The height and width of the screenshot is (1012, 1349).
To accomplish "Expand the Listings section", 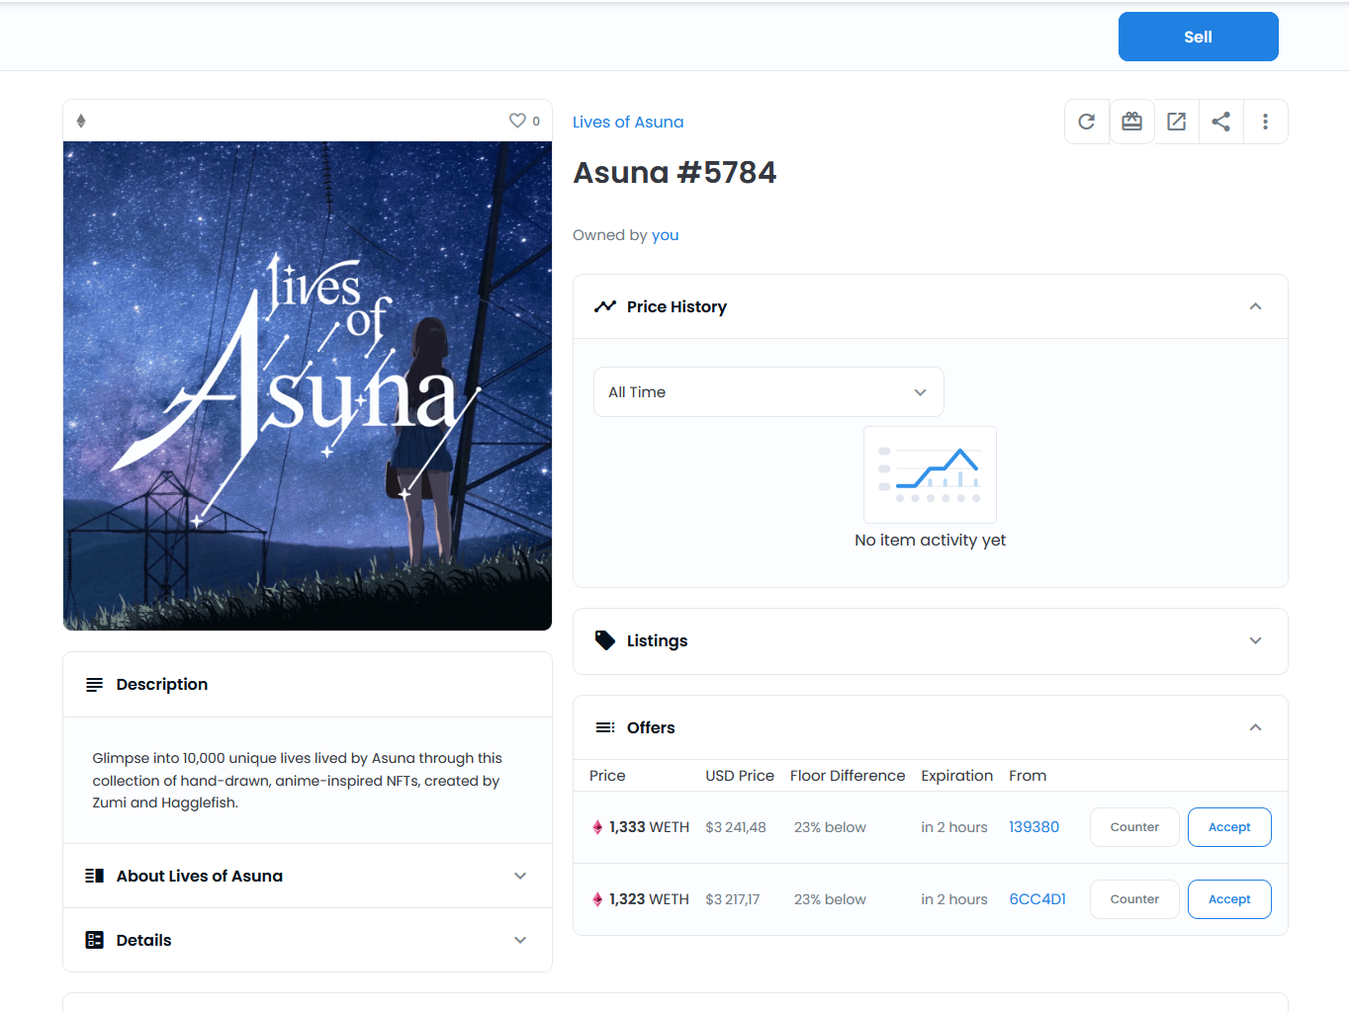I will [1255, 640].
